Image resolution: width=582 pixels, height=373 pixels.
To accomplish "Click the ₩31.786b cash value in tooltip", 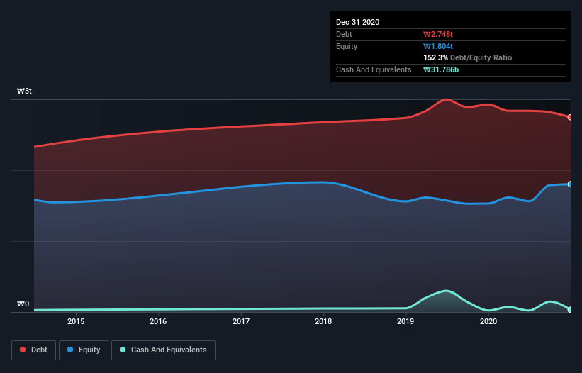I will tap(441, 69).
